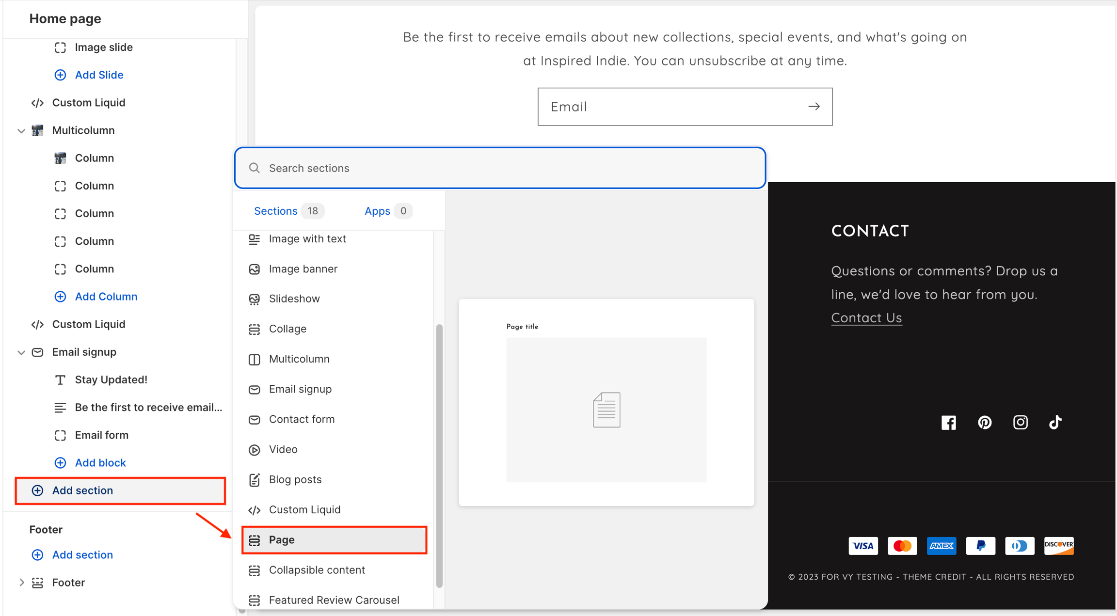Open the Pinterest social icon
1117x616 pixels.
pyautogui.click(x=984, y=423)
